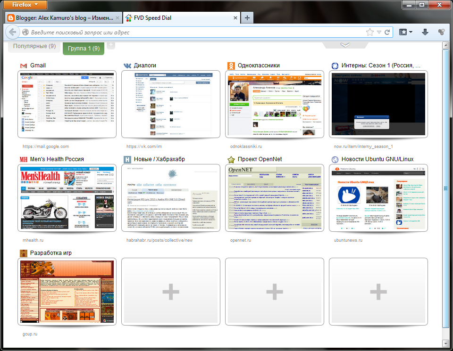The width and height of the screenshot is (453, 351).
Task: Open the Диалоги VK thumbnail
Action: coord(171,104)
